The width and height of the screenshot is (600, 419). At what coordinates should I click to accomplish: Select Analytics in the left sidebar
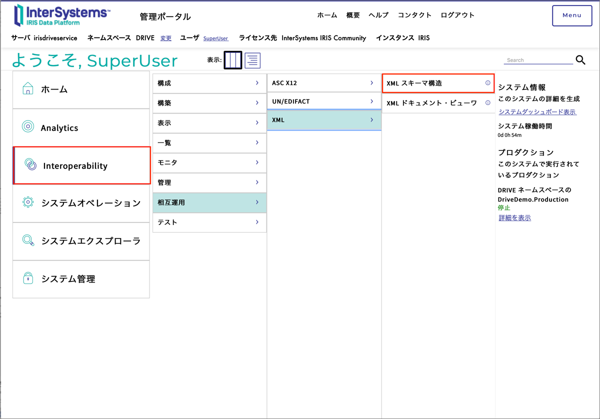coord(81,127)
